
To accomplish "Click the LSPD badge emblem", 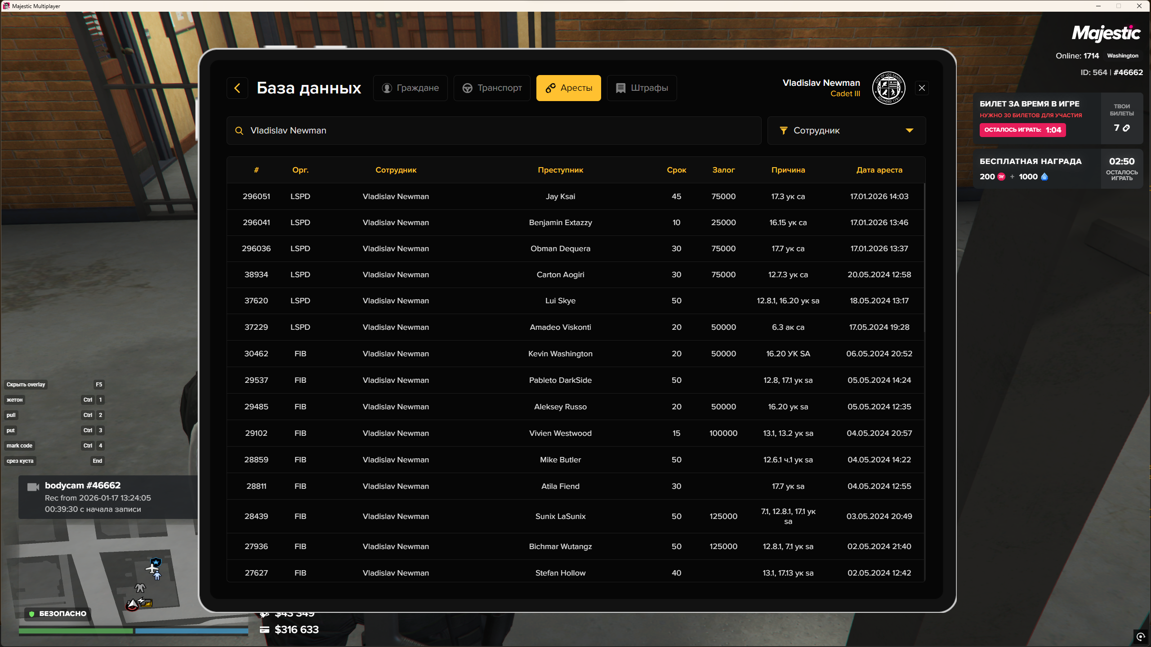I will 888,88.
